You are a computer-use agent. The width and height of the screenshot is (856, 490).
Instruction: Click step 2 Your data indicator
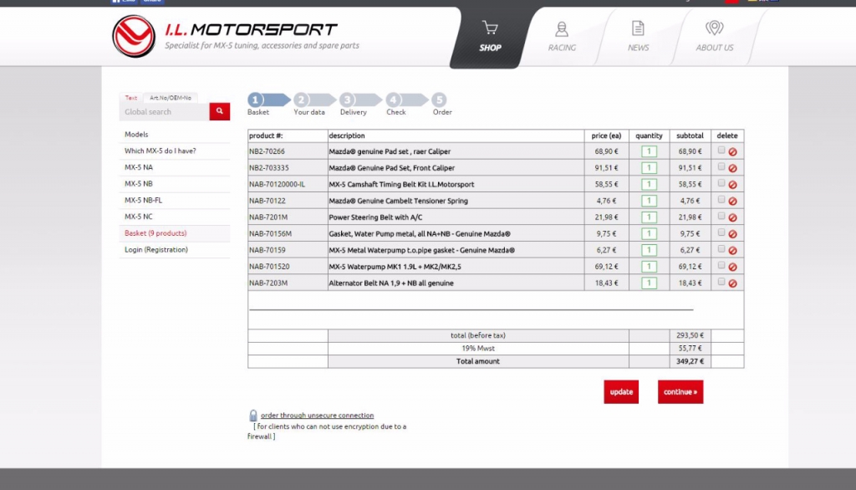[x=313, y=103]
